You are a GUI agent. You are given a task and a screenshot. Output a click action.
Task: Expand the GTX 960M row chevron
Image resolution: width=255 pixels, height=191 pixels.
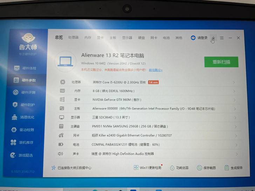(x=235, y=100)
